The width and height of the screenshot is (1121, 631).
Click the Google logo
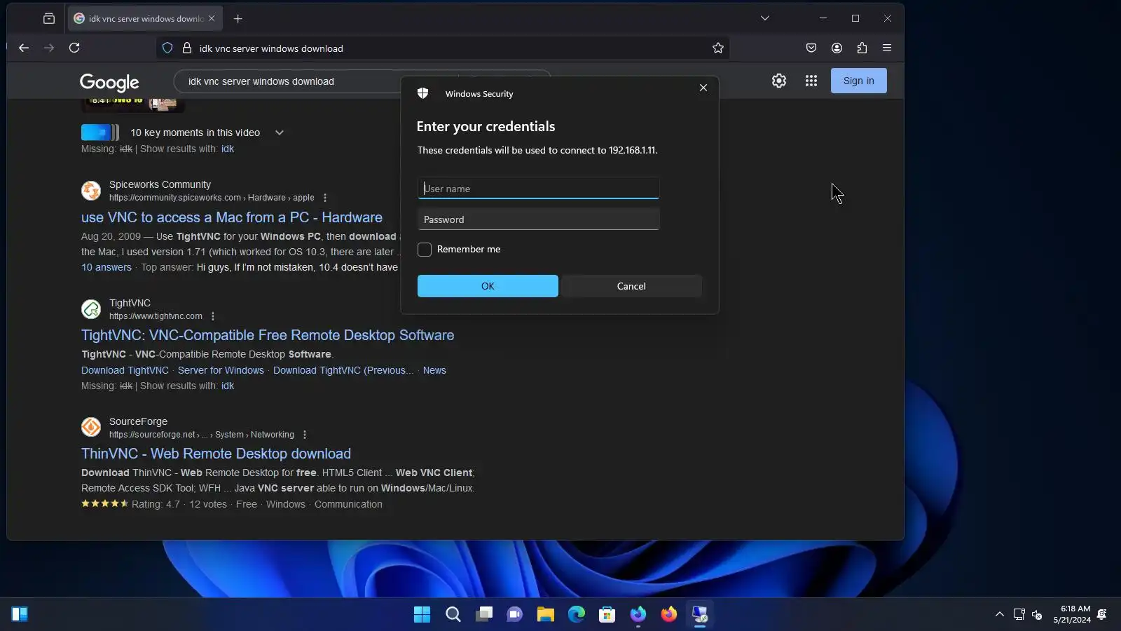click(109, 82)
